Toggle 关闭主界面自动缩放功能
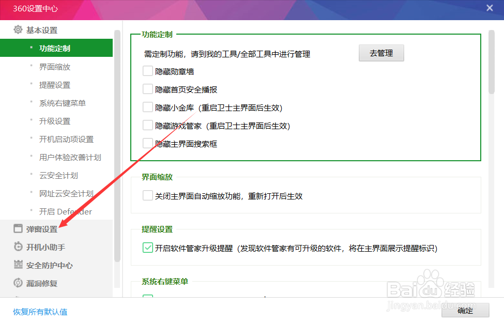The image size is (504, 323). click(147, 196)
